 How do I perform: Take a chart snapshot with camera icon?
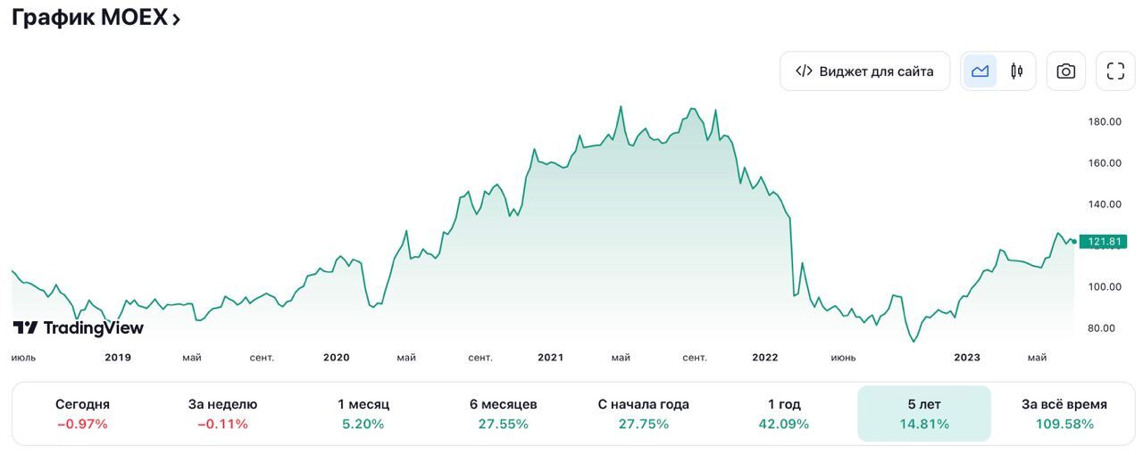click(x=1065, y=71)
